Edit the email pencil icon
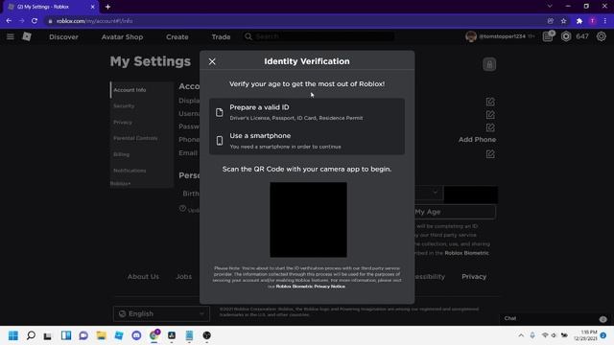The image size is (614, 345). click(490, 153)
